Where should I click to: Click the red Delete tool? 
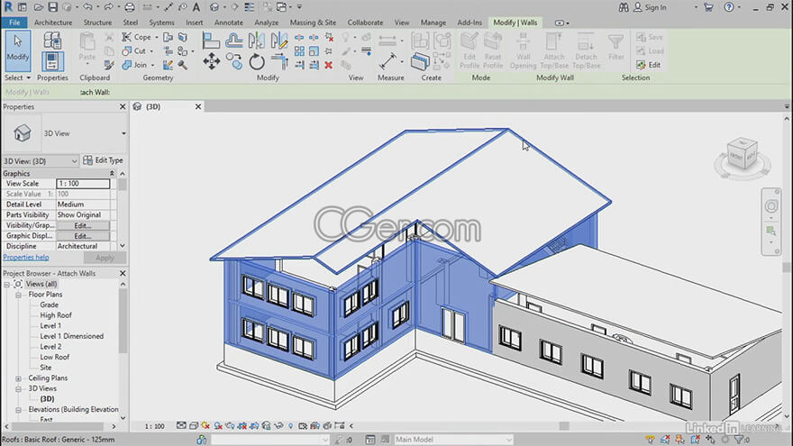pos(329,65)
